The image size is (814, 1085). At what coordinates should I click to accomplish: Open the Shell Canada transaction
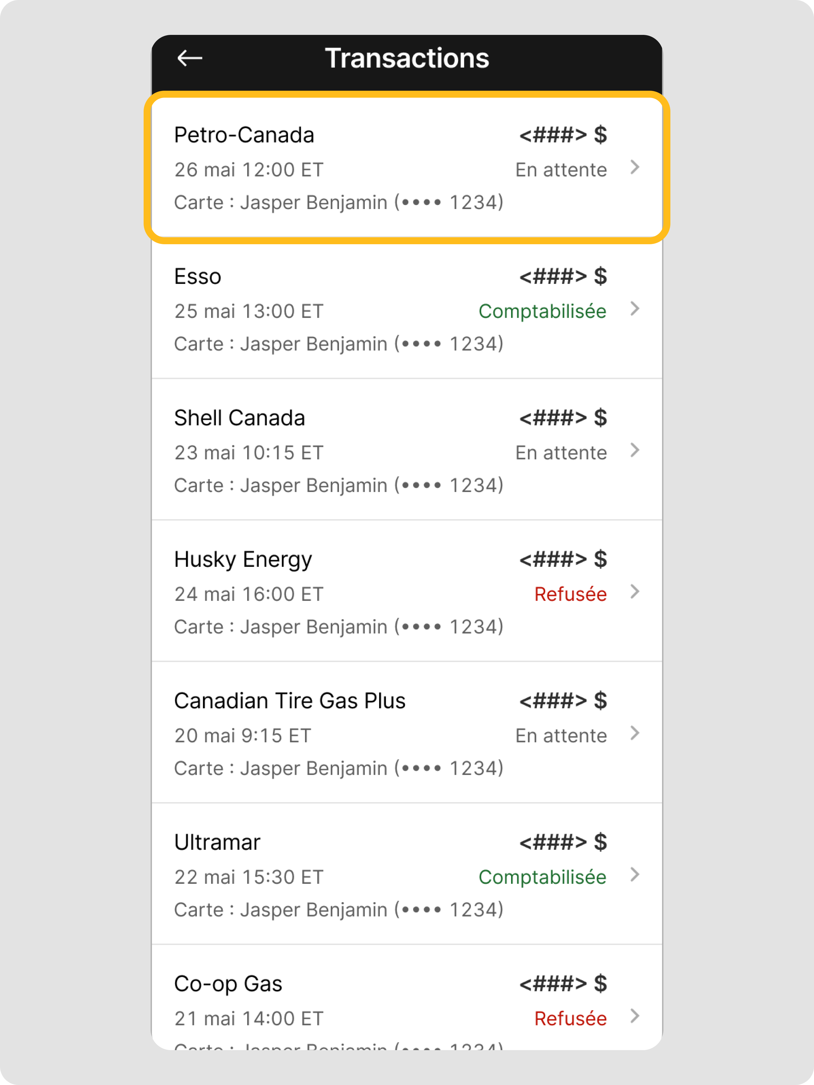[x=407, y=449]
